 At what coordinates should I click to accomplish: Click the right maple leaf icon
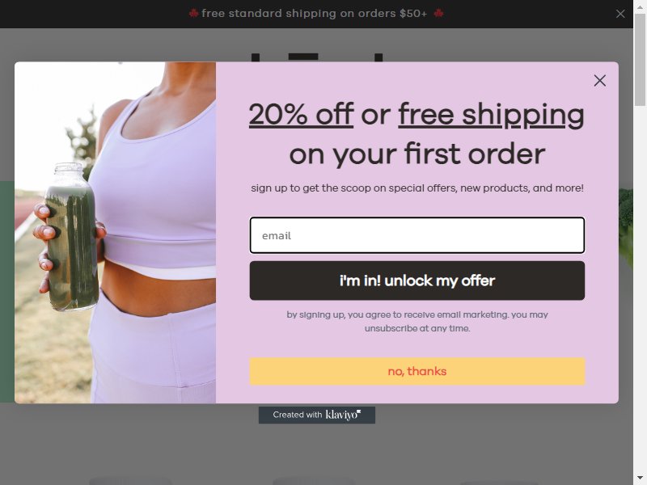pyautogui.click(x=438, y=14)
